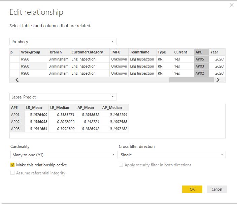Viewport: 237px width, 205px height.
Task: Click the left scroll arrow in Prophecy preview
Action: [x=17, y=80]
